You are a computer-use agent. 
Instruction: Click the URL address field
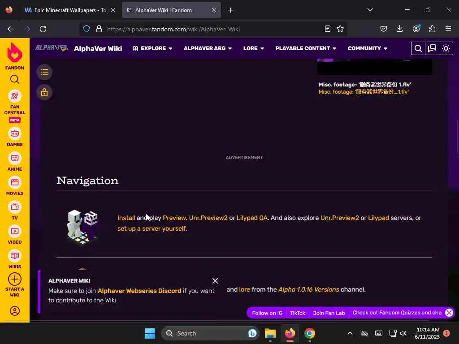pos(214,29)
